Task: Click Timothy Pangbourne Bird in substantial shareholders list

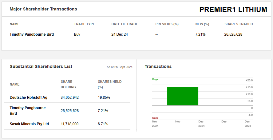Action: (x=28, y=111)
